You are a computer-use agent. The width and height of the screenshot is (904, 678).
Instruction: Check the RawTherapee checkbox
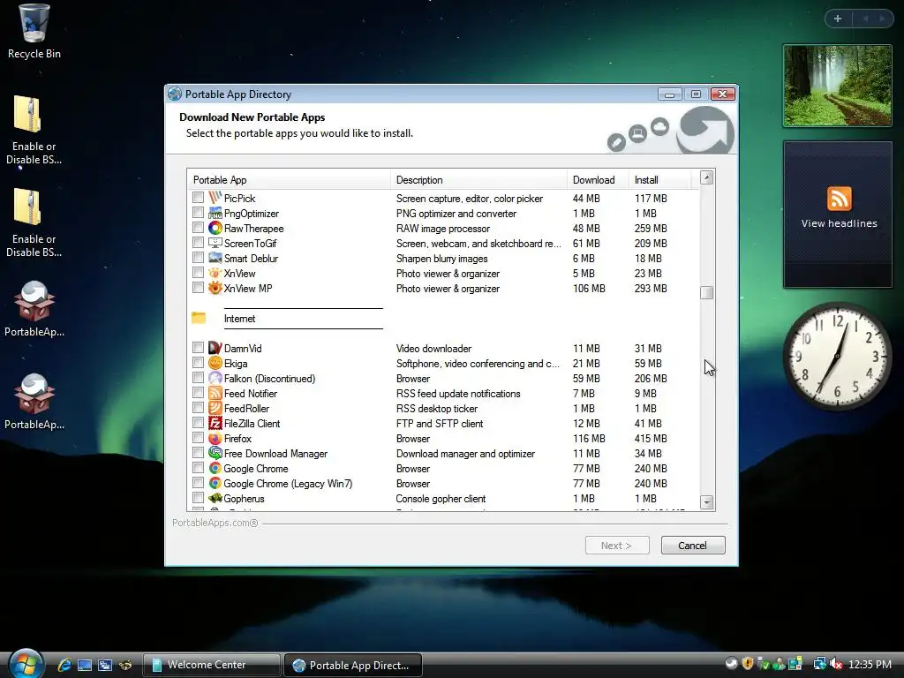click(198, 228)
